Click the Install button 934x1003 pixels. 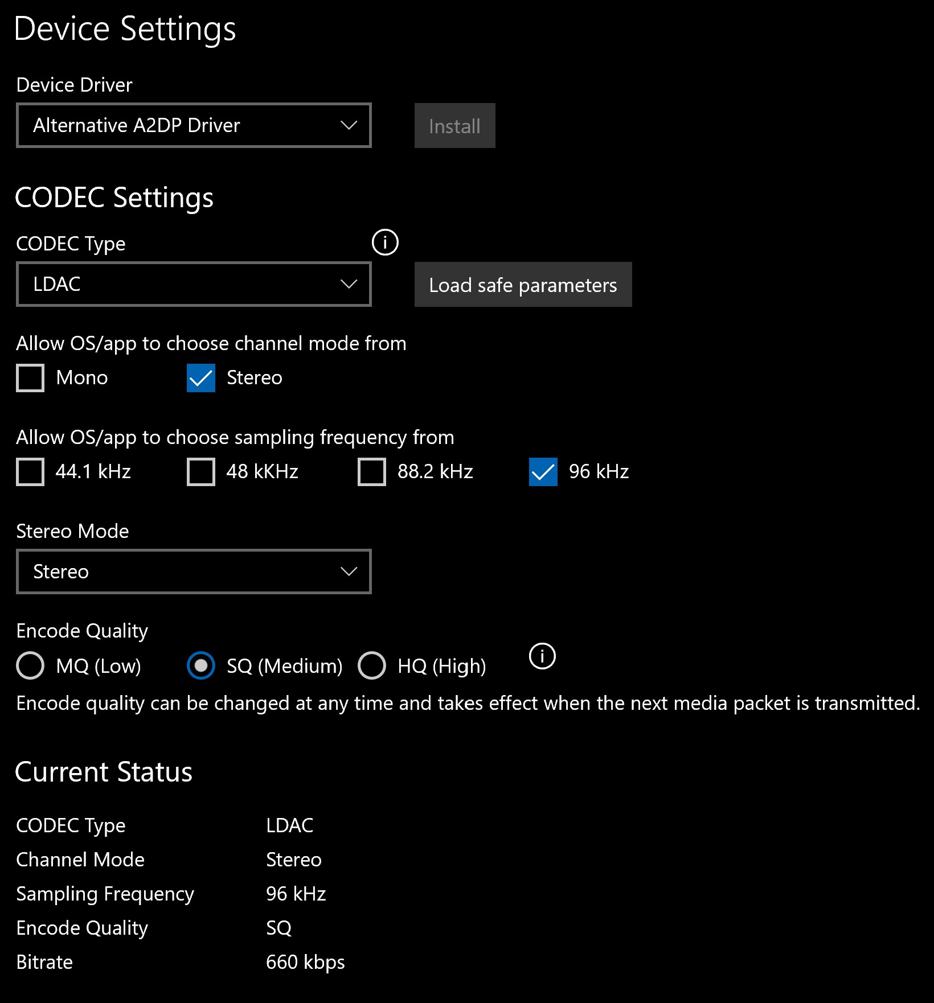point(454,126)
